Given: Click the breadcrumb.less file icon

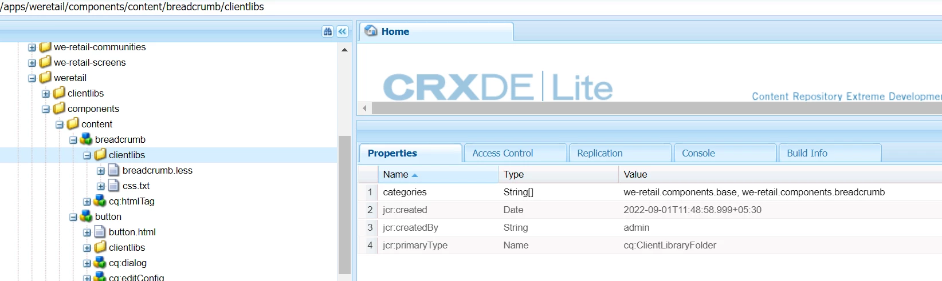Looking at the screenshot, I should point(113,170).
